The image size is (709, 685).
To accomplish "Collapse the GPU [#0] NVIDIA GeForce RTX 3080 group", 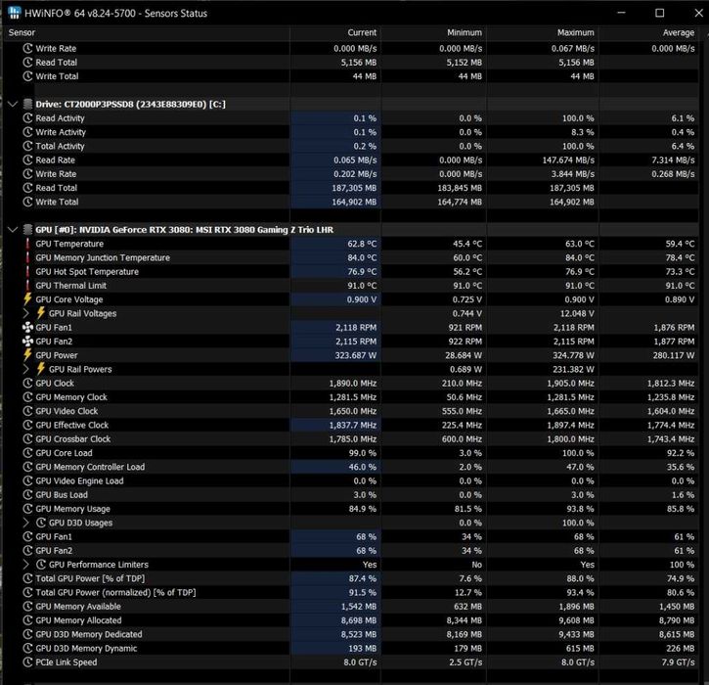I will coord(13,229).
